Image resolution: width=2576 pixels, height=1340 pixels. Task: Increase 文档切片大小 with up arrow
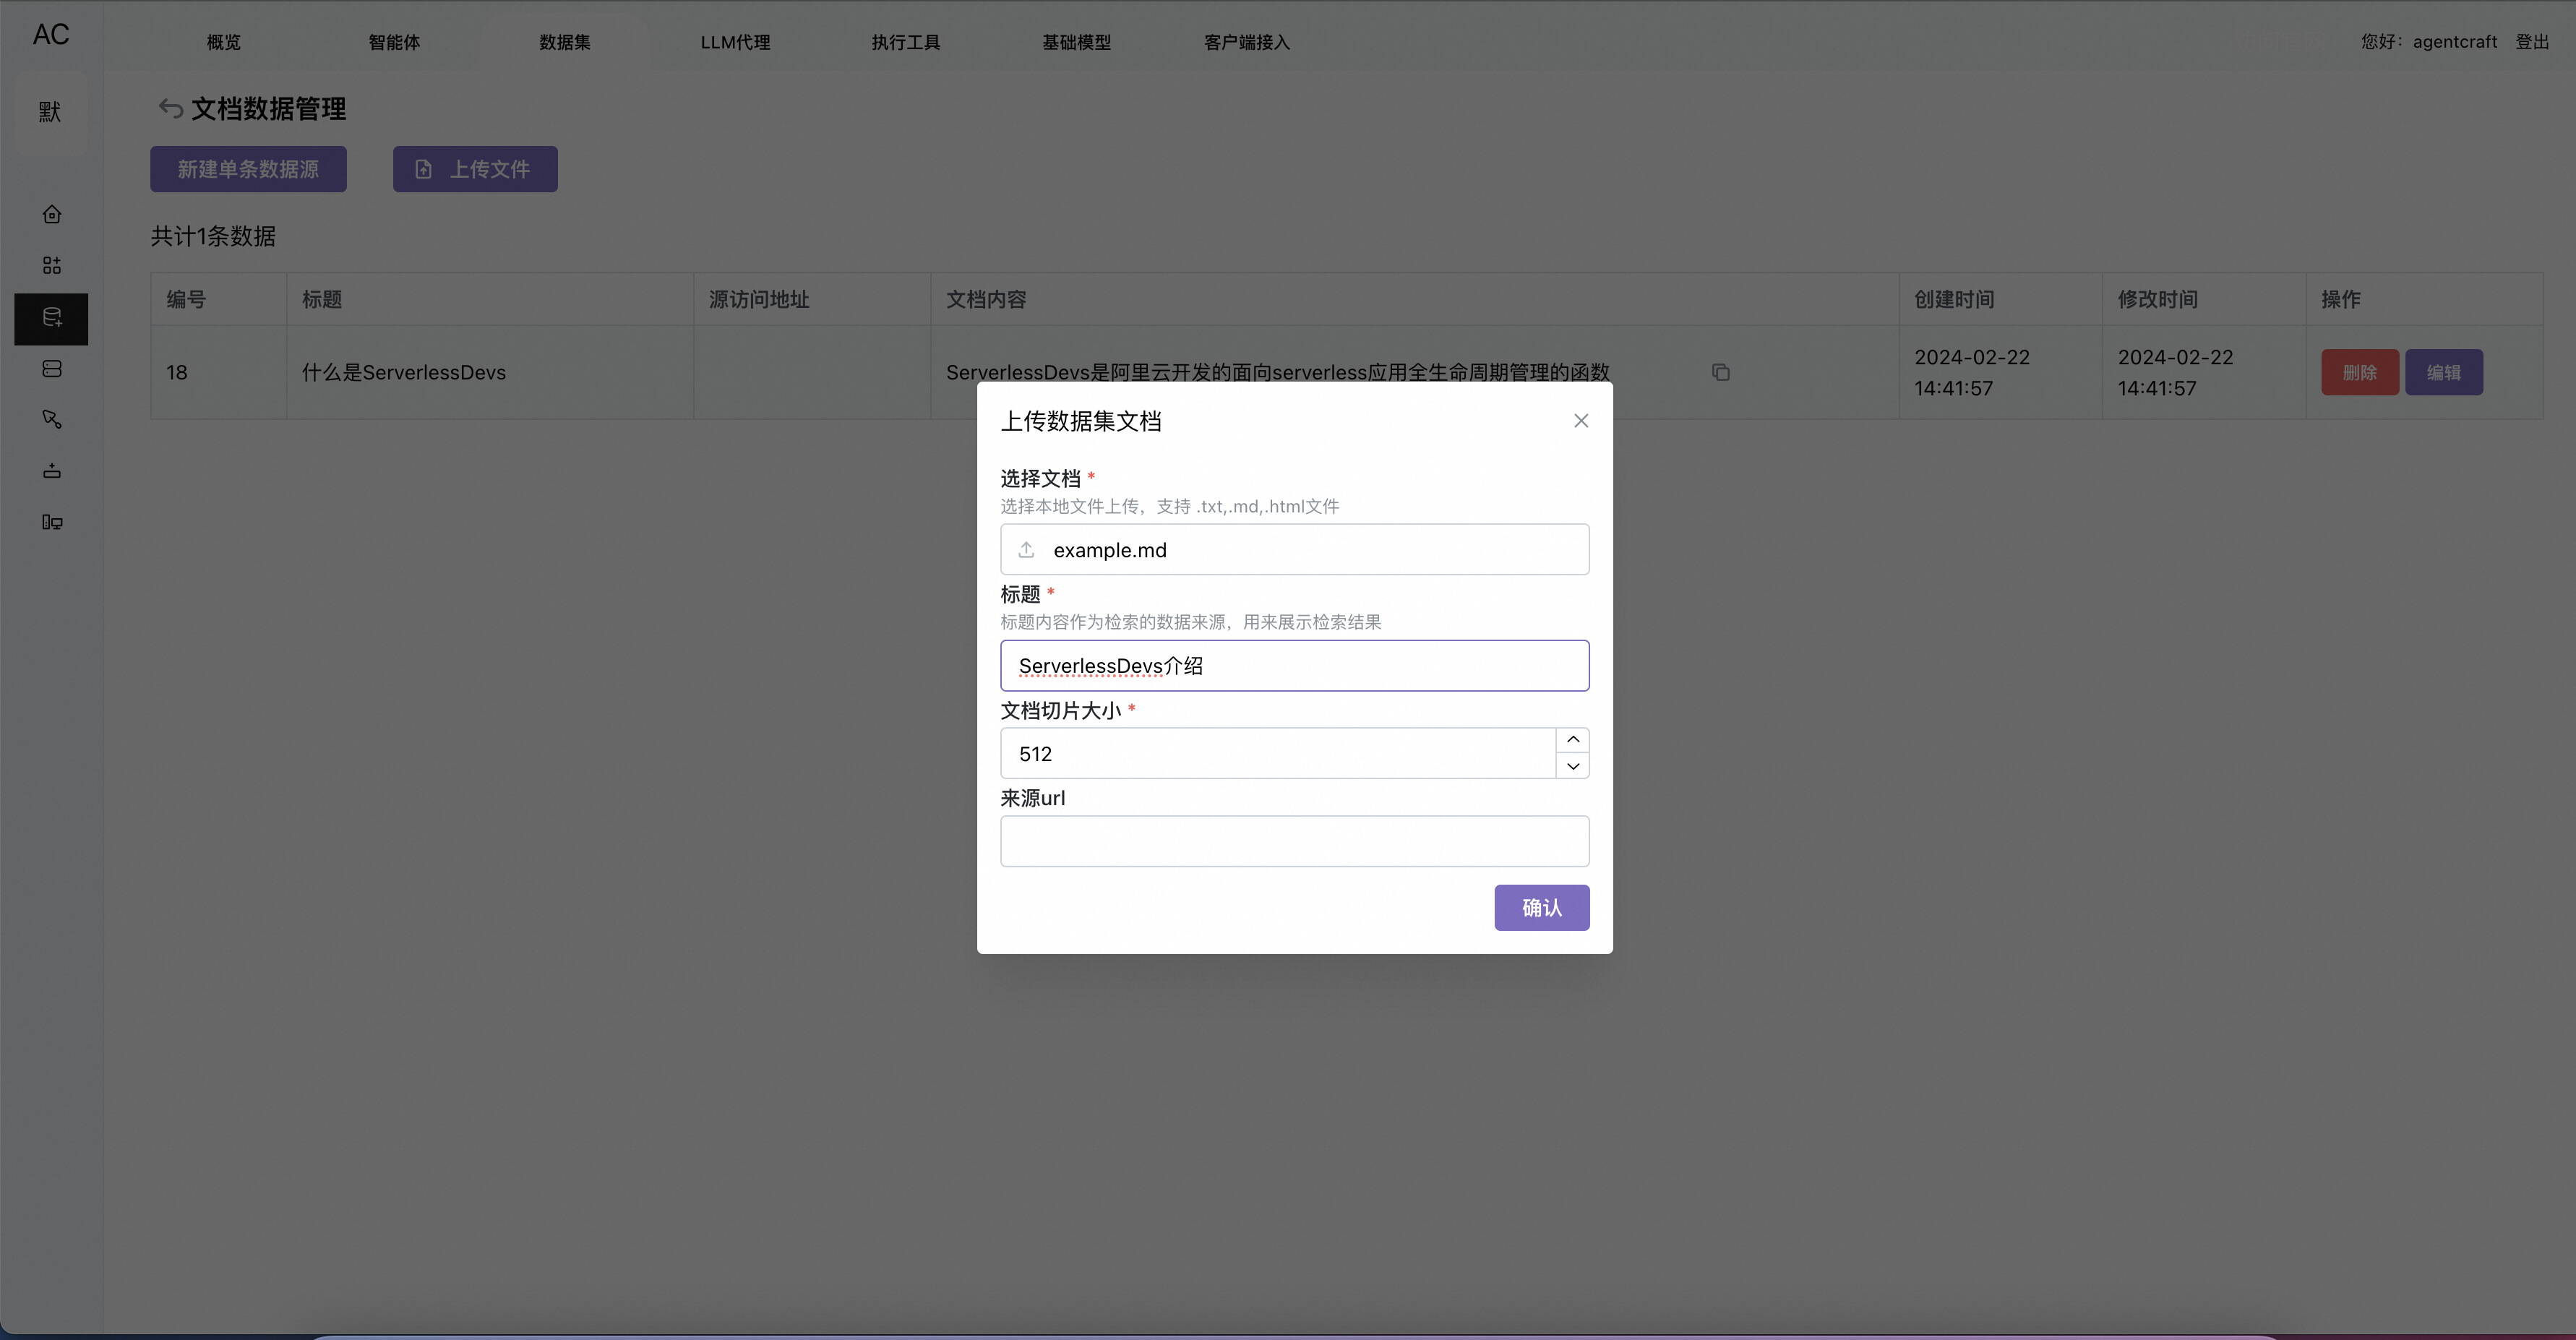coord(1573,740)
